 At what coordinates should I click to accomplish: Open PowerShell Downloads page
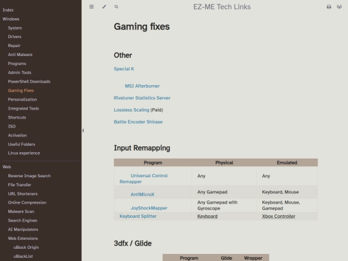29,81
